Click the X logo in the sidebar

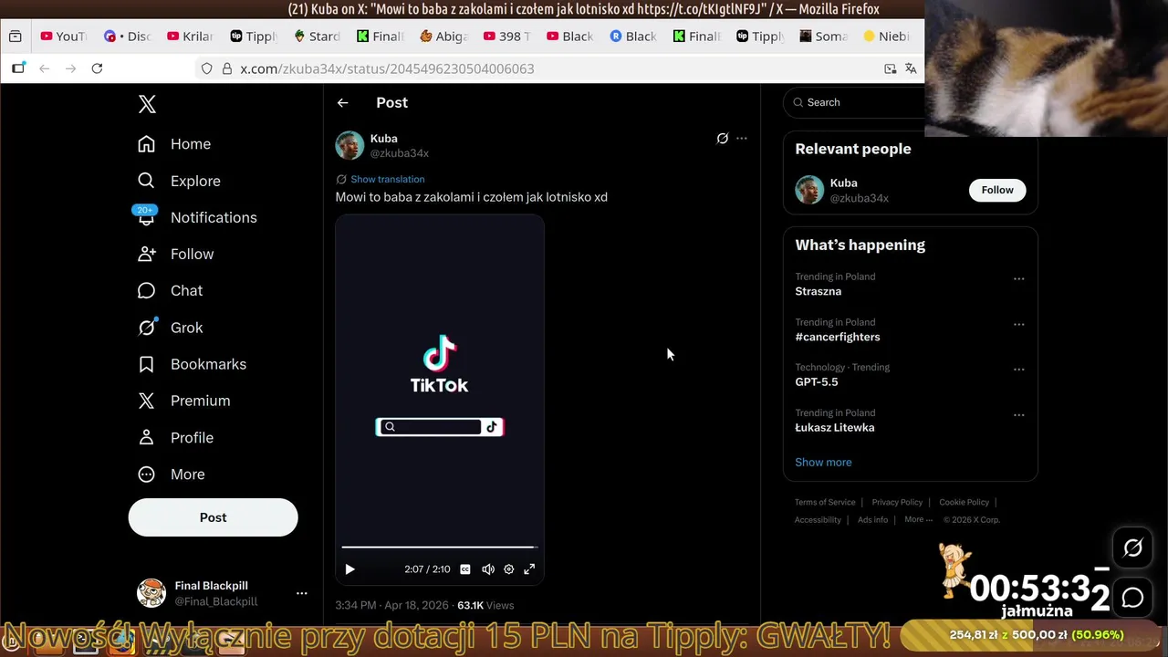pos(147,103)
